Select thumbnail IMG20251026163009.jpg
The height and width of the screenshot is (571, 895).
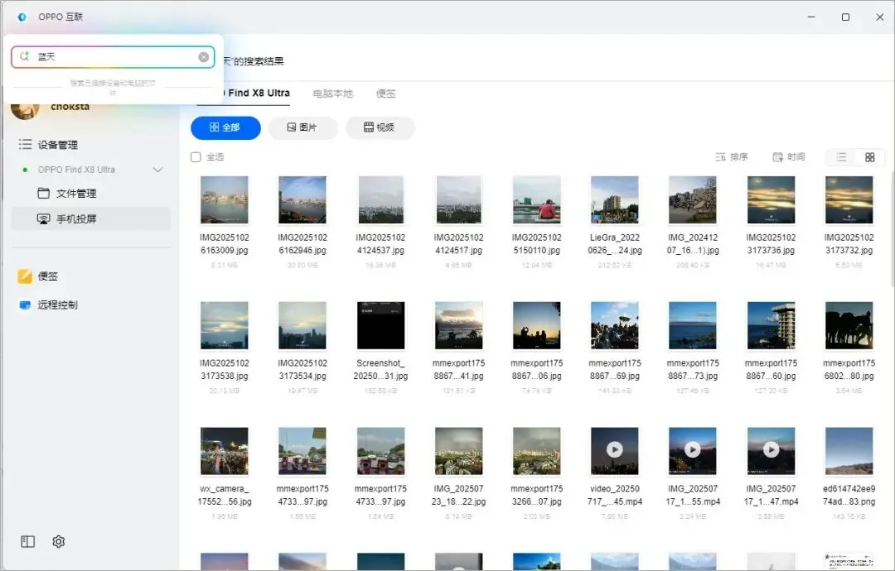coord(225,199)
